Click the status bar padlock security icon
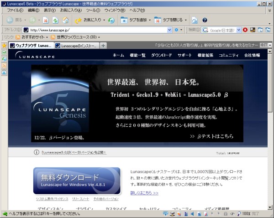274x218 pixels. point(226,213)
